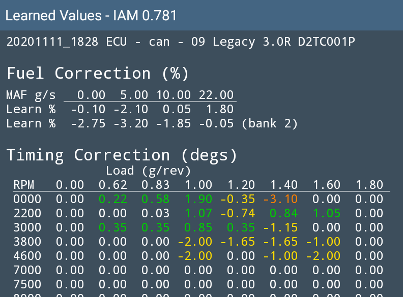Click the Load (g/rev) column header

click(149, 171)
